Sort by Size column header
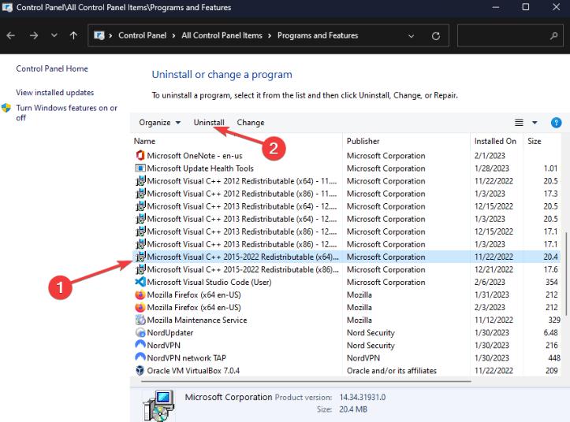The height and width of the screenshot is (422, 570). point(535,141)
